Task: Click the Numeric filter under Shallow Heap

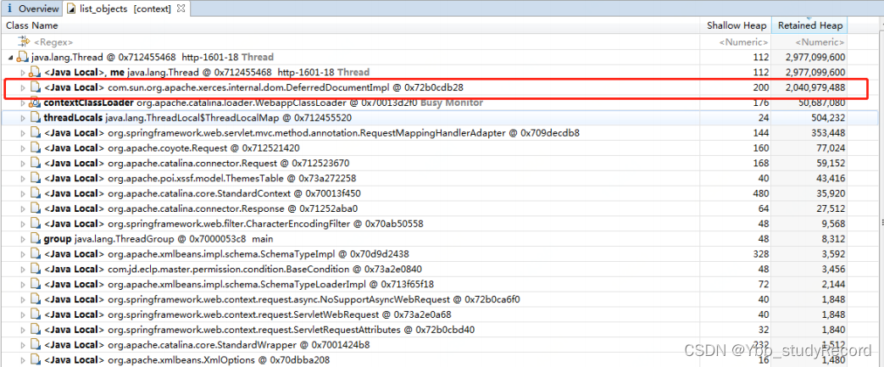Action: click(x=742, y=42)
